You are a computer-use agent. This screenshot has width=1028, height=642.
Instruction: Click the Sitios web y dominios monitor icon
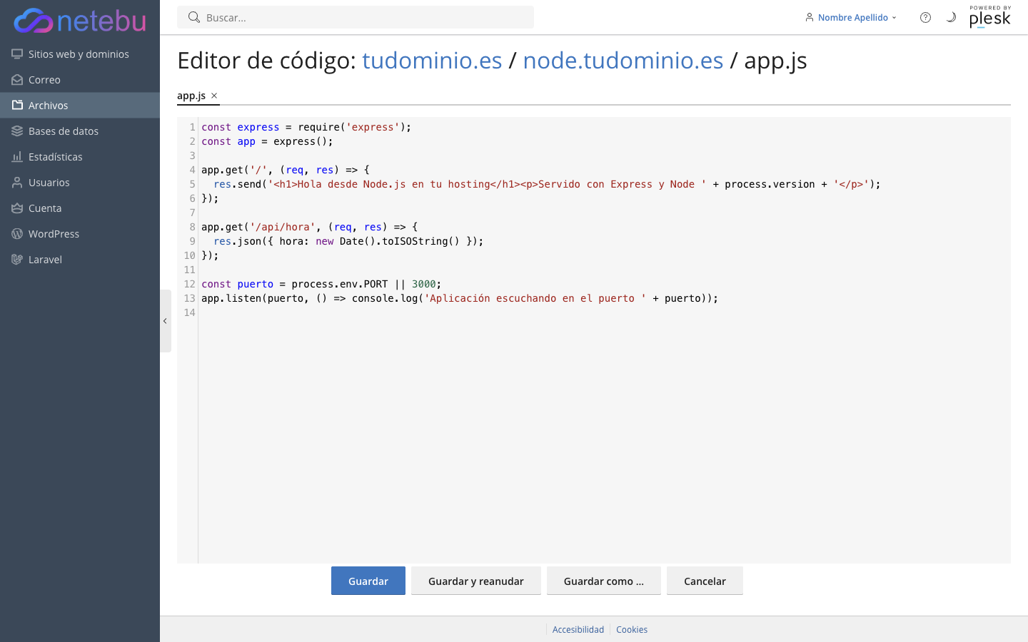pos(17,54)
